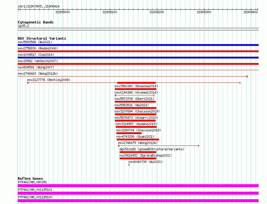This screenshot has width=267, height=204.
Task: Click the thick red segment of esv2127776
Action: pyautogui.click(x=136, y=83)
